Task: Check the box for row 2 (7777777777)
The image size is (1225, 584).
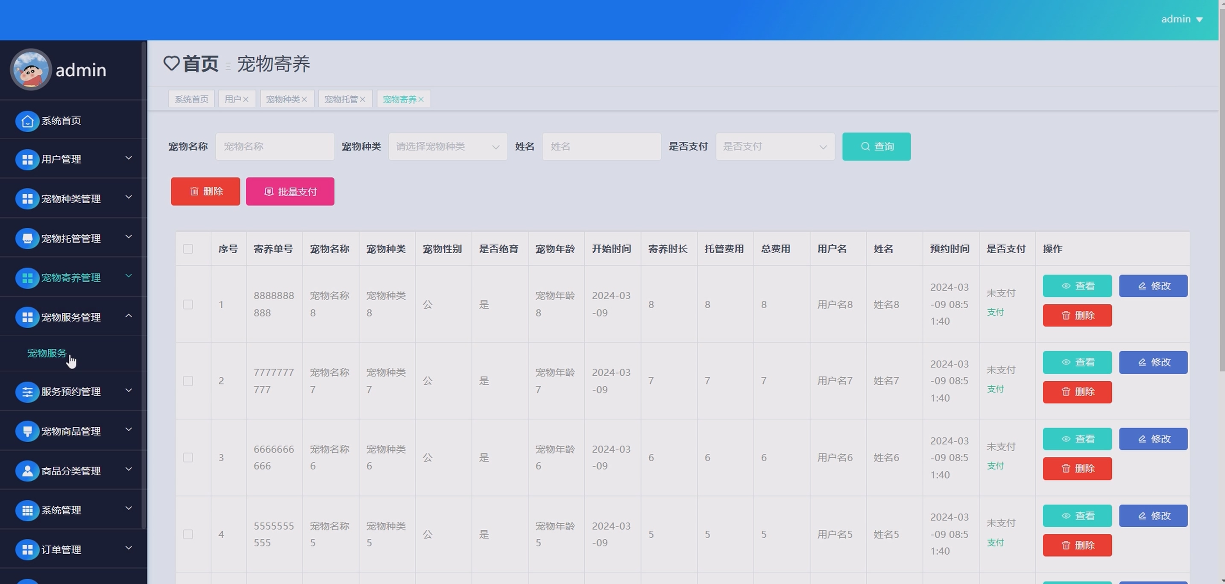Action: click(188, 381)
